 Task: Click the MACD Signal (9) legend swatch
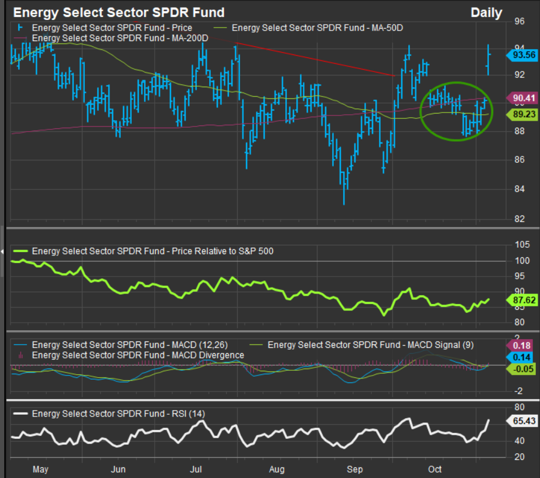point(256,344)
